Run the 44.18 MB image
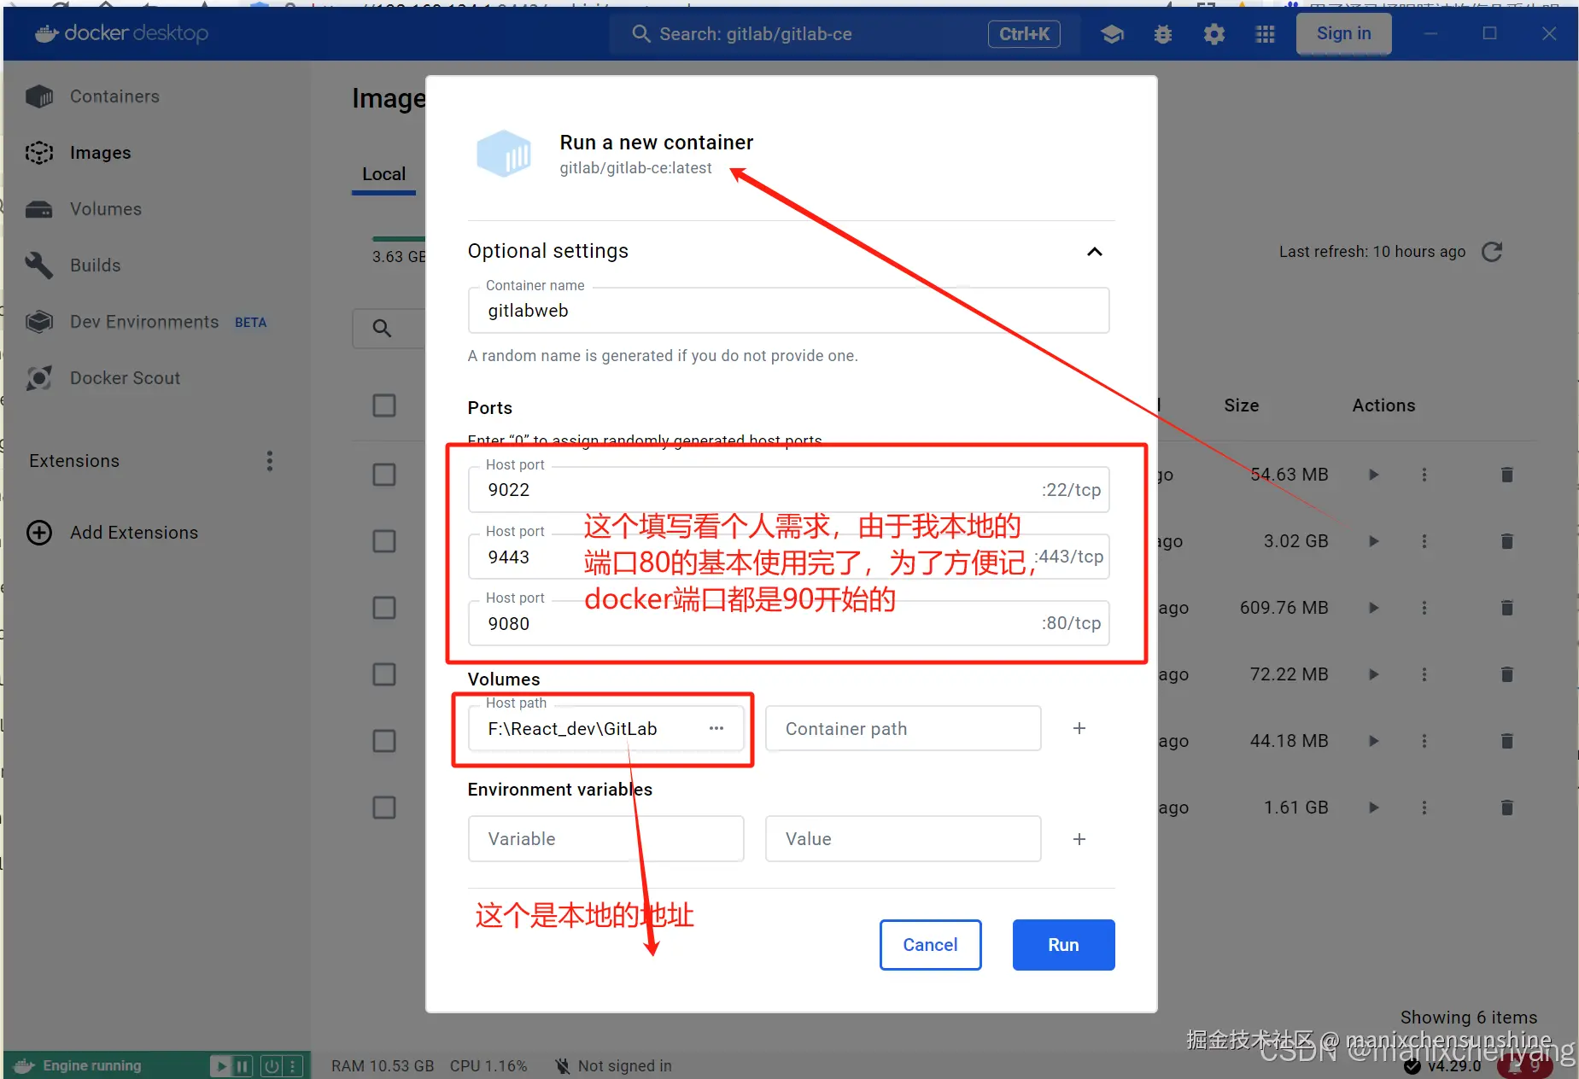 1374,741
